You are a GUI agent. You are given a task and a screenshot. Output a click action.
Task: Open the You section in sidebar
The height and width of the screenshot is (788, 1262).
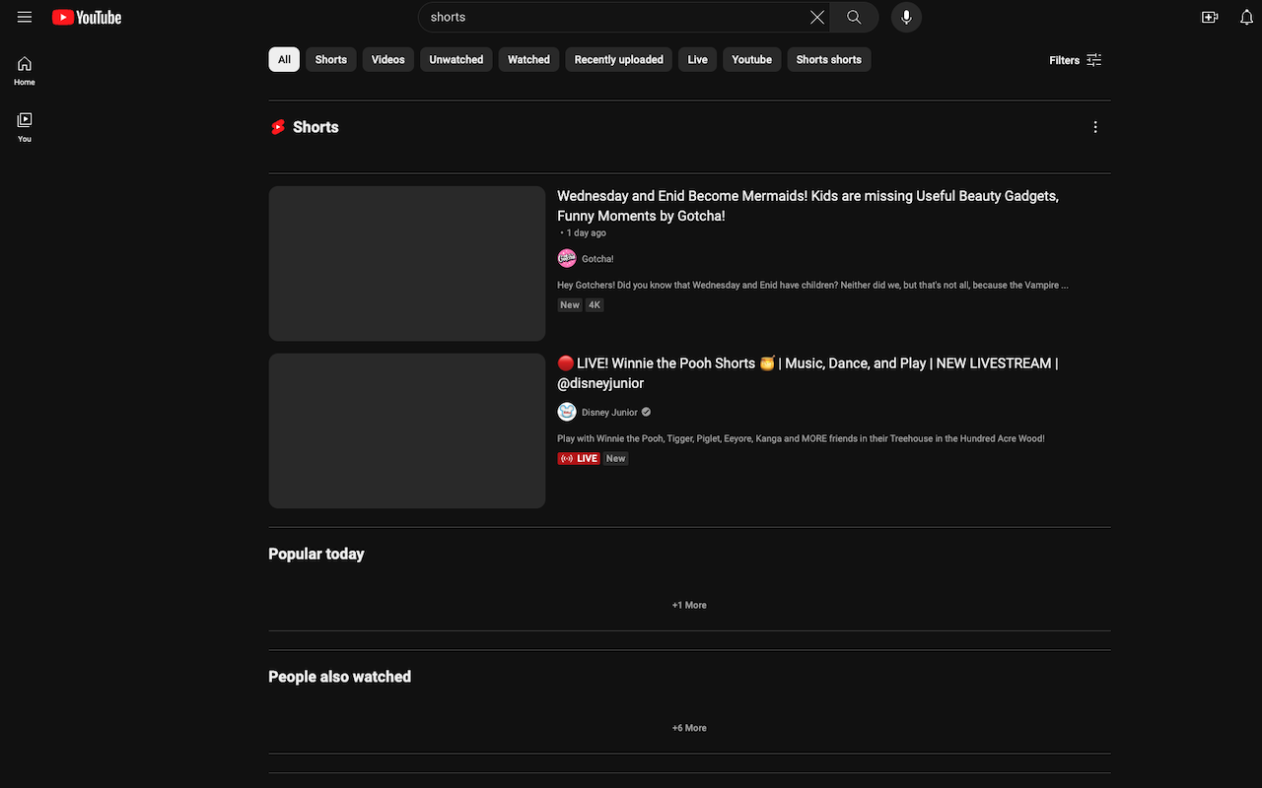point(24,126)
